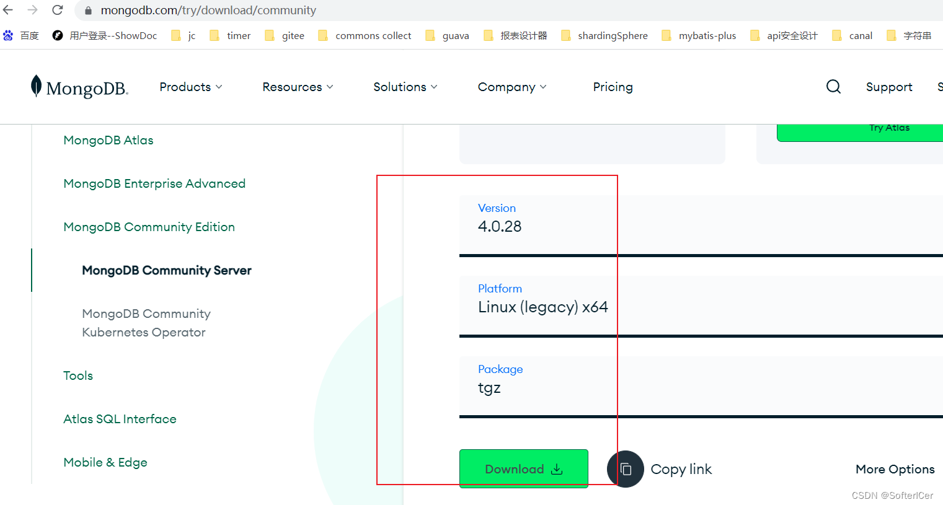943x505 pixels.
Task: Open the 用户登录--ShowDoc bookmark
Action: tap(105, 36)
